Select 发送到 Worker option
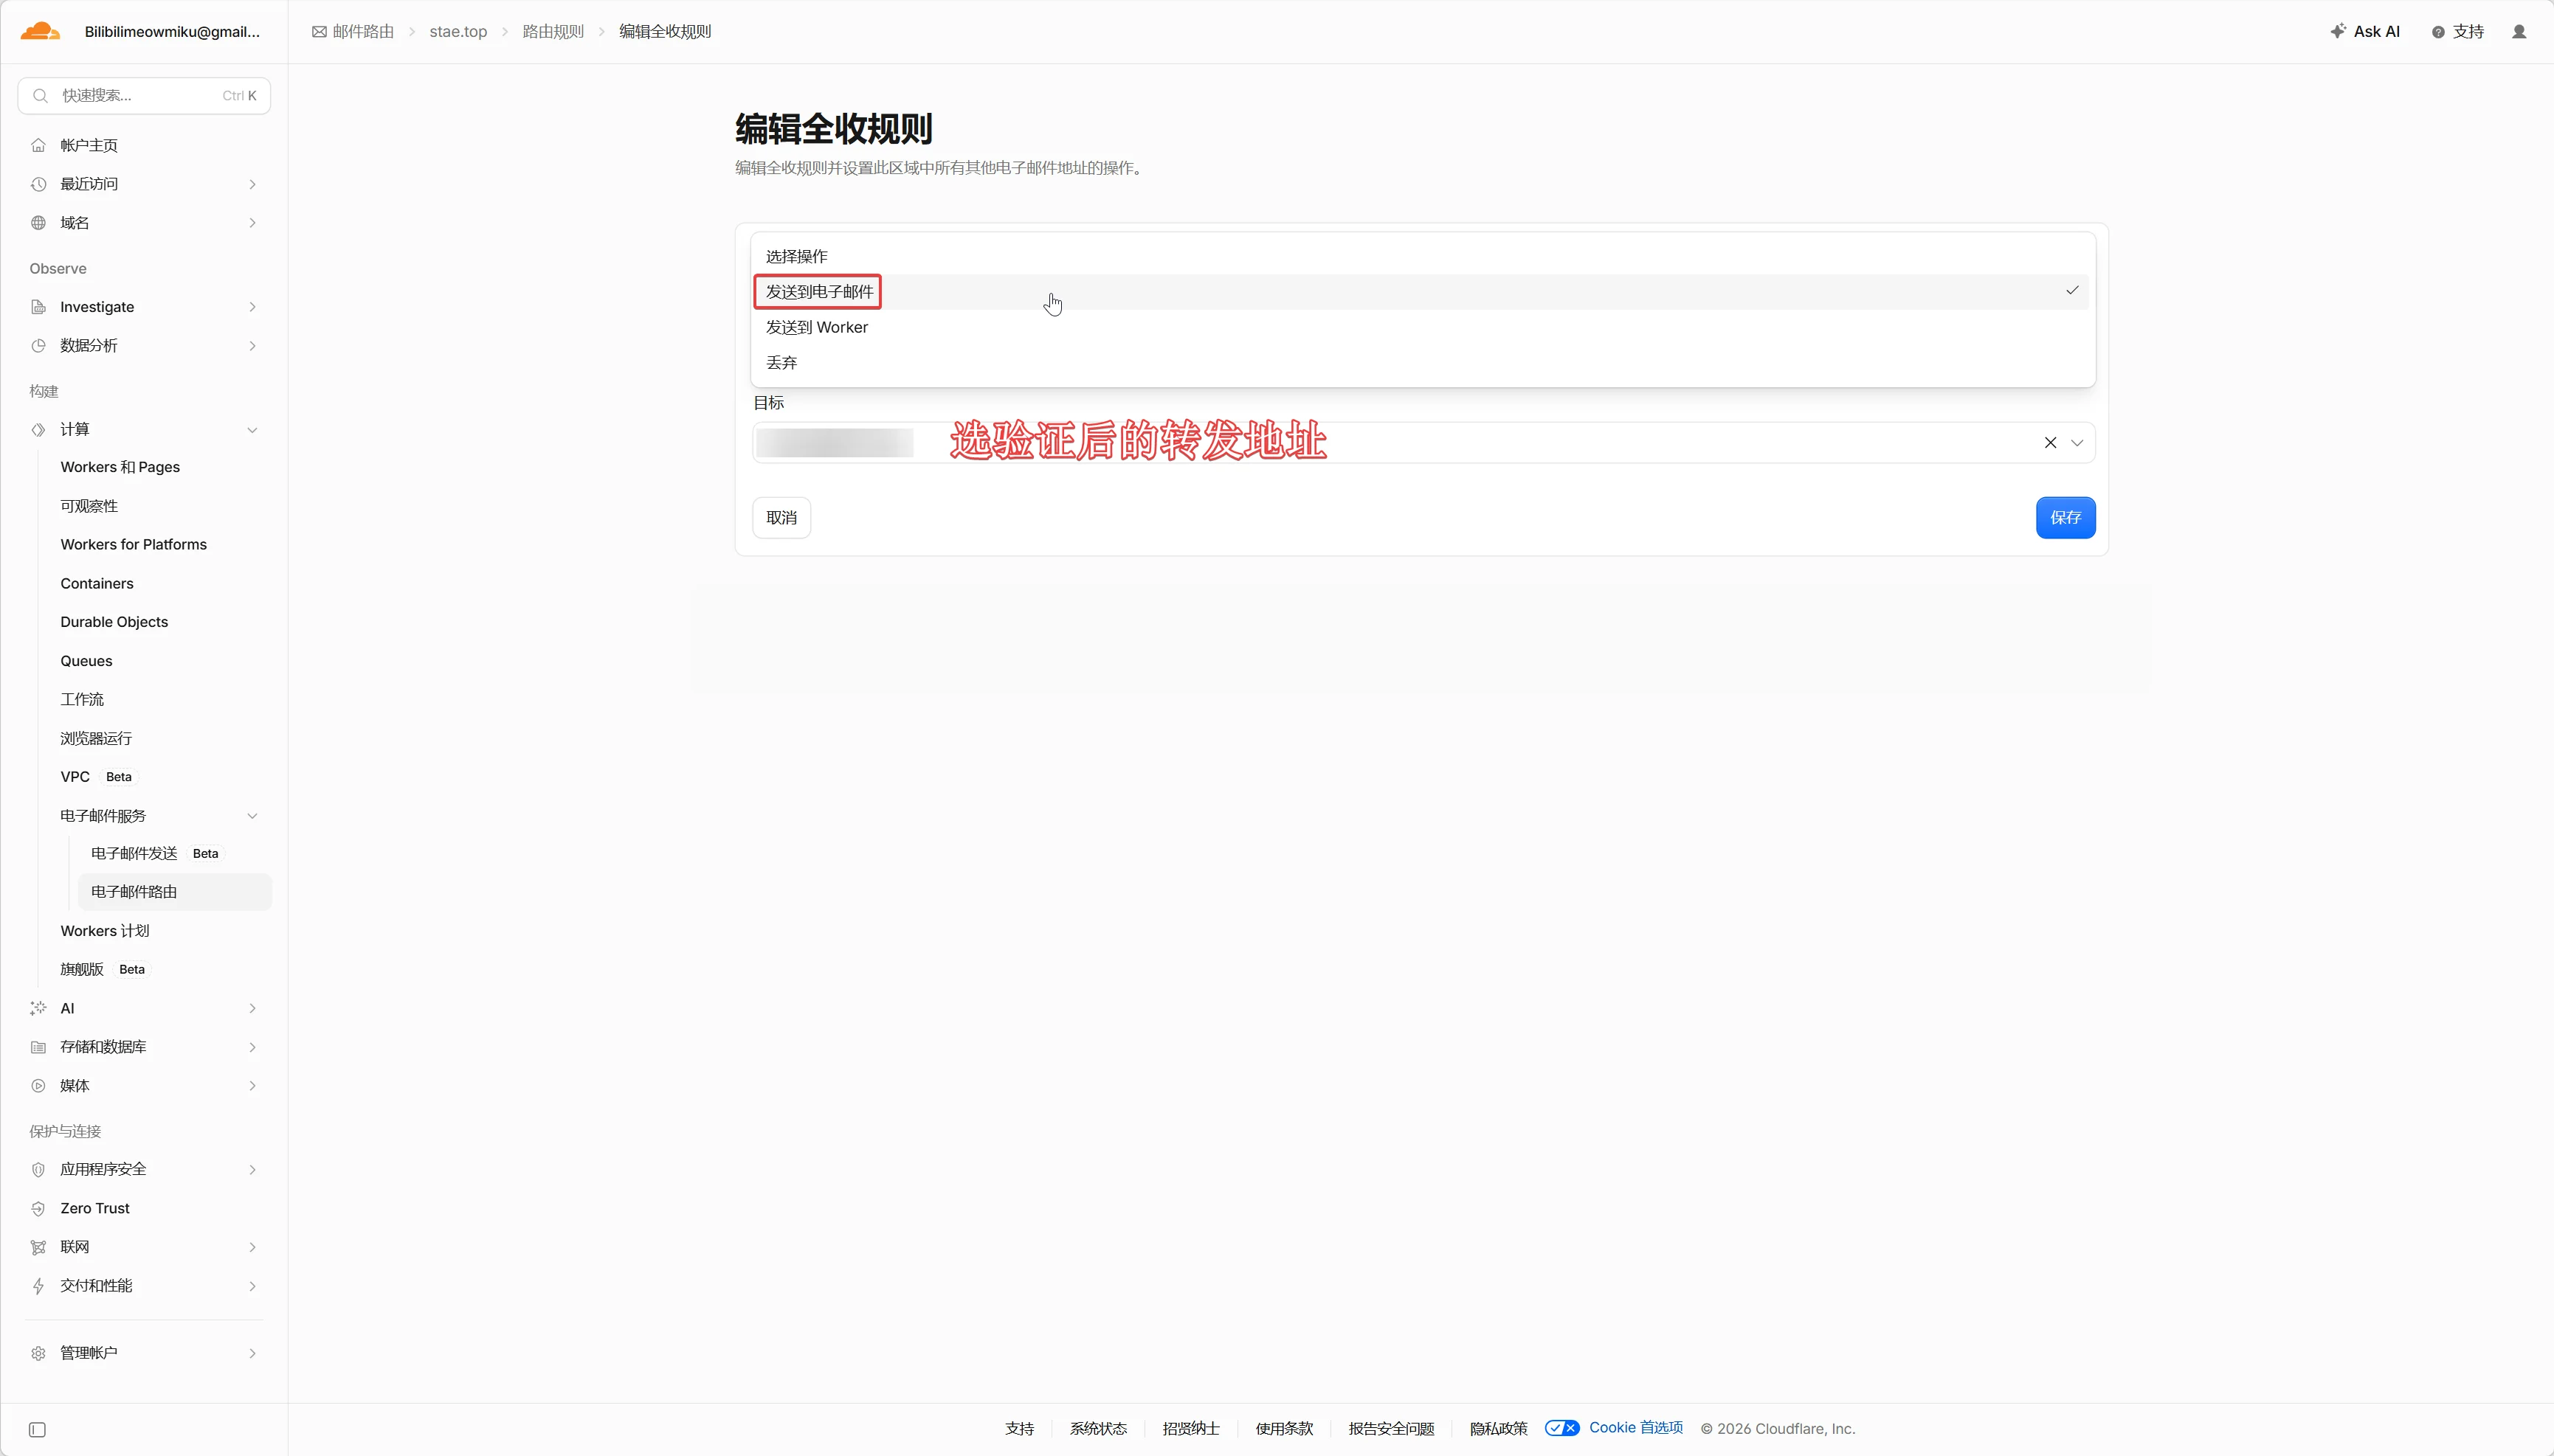Image resolution: width=2554 pixels, height=1456 pixels. 1423,327
